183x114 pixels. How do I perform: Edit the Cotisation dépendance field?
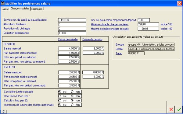(72, 33)
